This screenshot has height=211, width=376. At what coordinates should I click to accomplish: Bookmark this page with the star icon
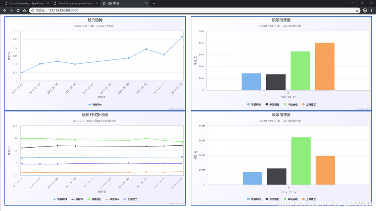click(x=357, y=11)
